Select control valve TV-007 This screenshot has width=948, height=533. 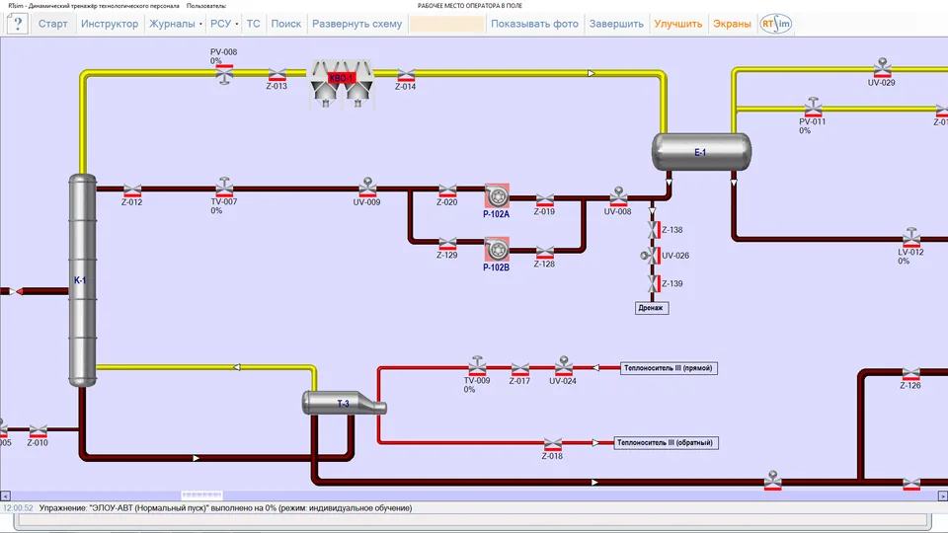224,187
